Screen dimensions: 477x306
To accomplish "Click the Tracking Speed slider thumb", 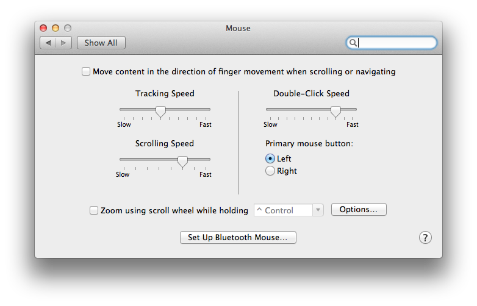I will point(160,111).
